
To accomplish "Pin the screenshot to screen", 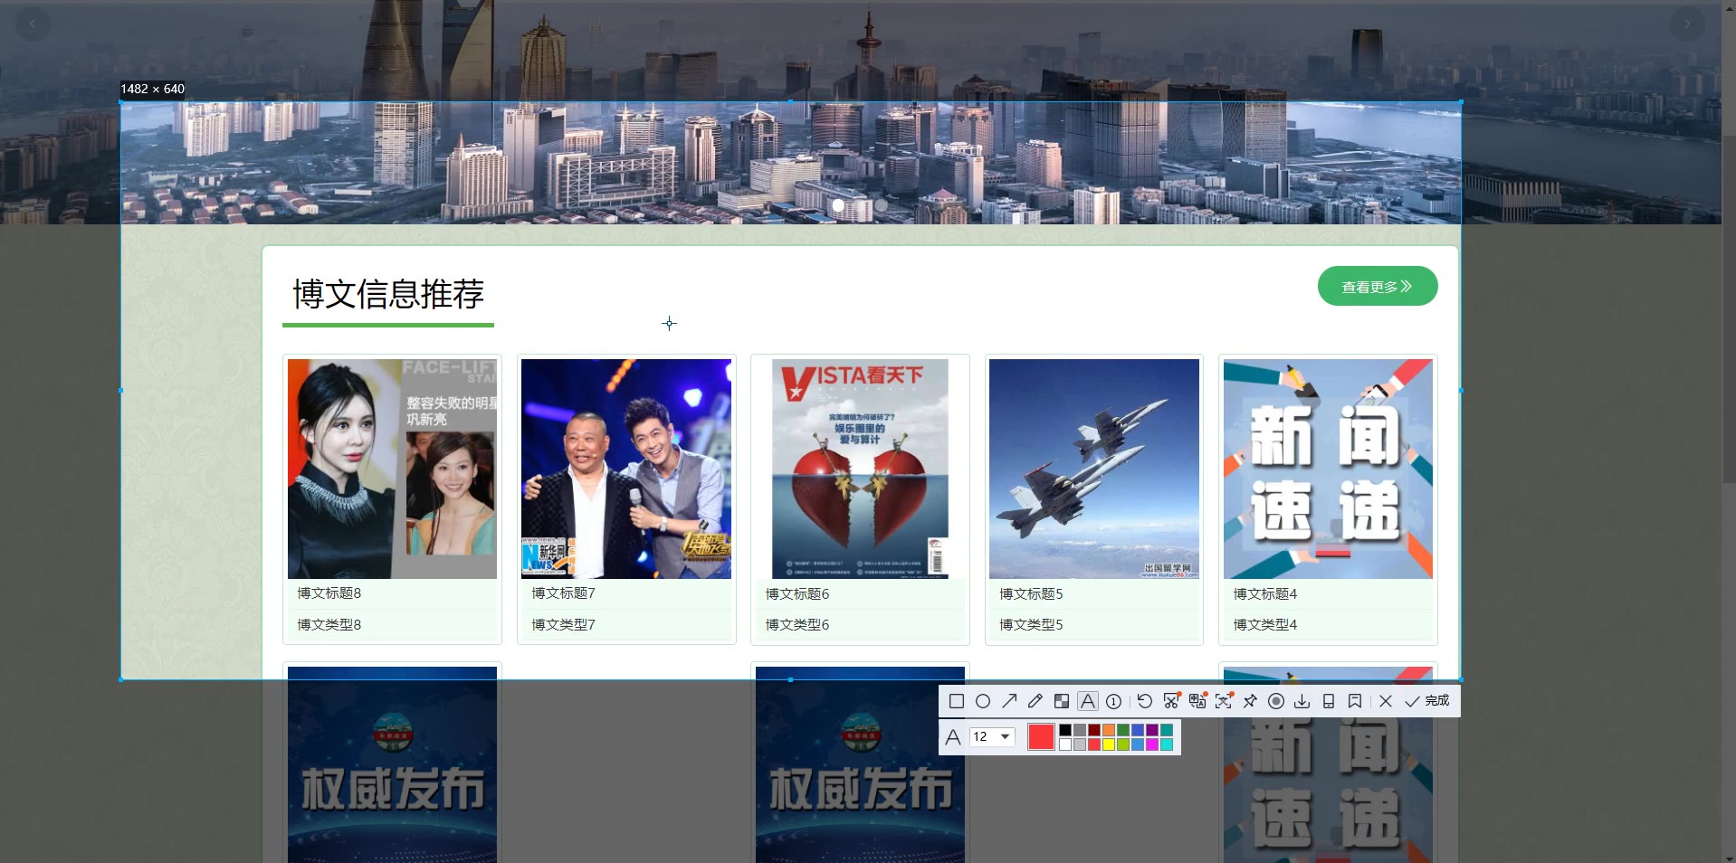I will point(1250,701).
